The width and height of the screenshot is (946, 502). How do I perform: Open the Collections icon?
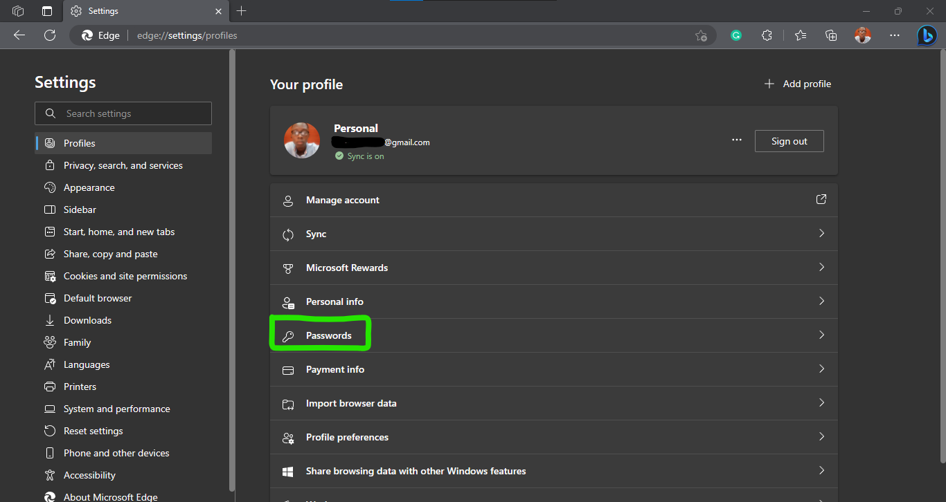point(830,35)
